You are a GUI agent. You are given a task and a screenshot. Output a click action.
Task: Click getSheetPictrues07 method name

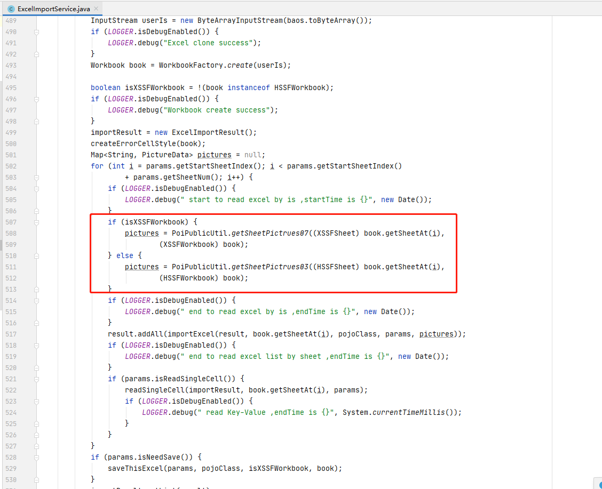[270, 233]
